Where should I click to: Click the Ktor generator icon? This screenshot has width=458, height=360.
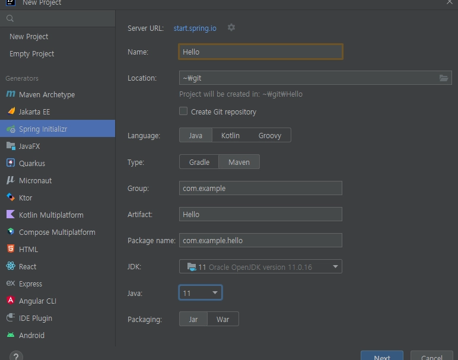(x=10, y=197)
